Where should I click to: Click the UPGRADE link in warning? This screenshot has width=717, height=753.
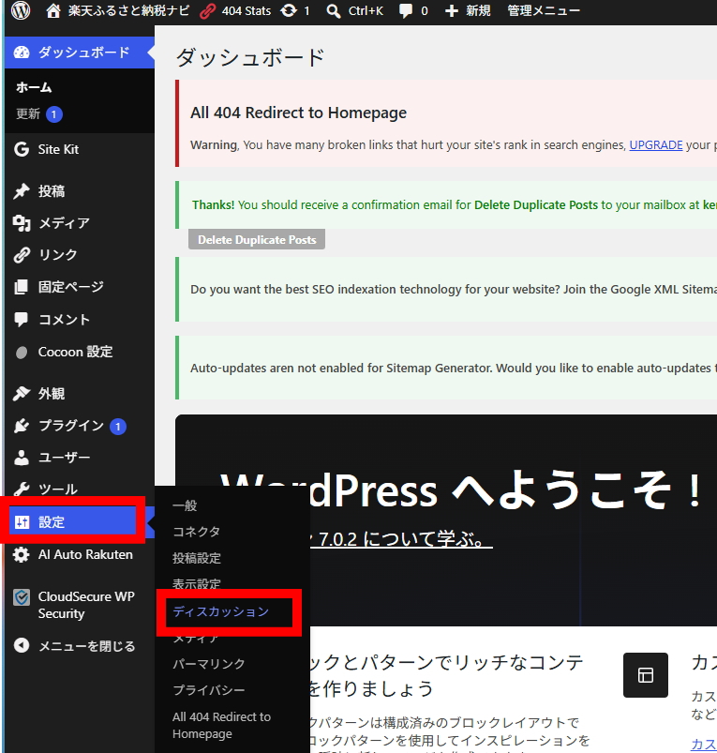pyautogui.click(x=656, y=145)
